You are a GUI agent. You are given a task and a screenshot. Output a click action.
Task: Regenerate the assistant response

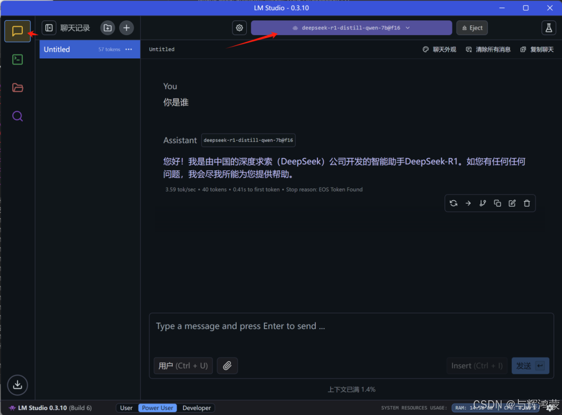click(x=453, y=203)
